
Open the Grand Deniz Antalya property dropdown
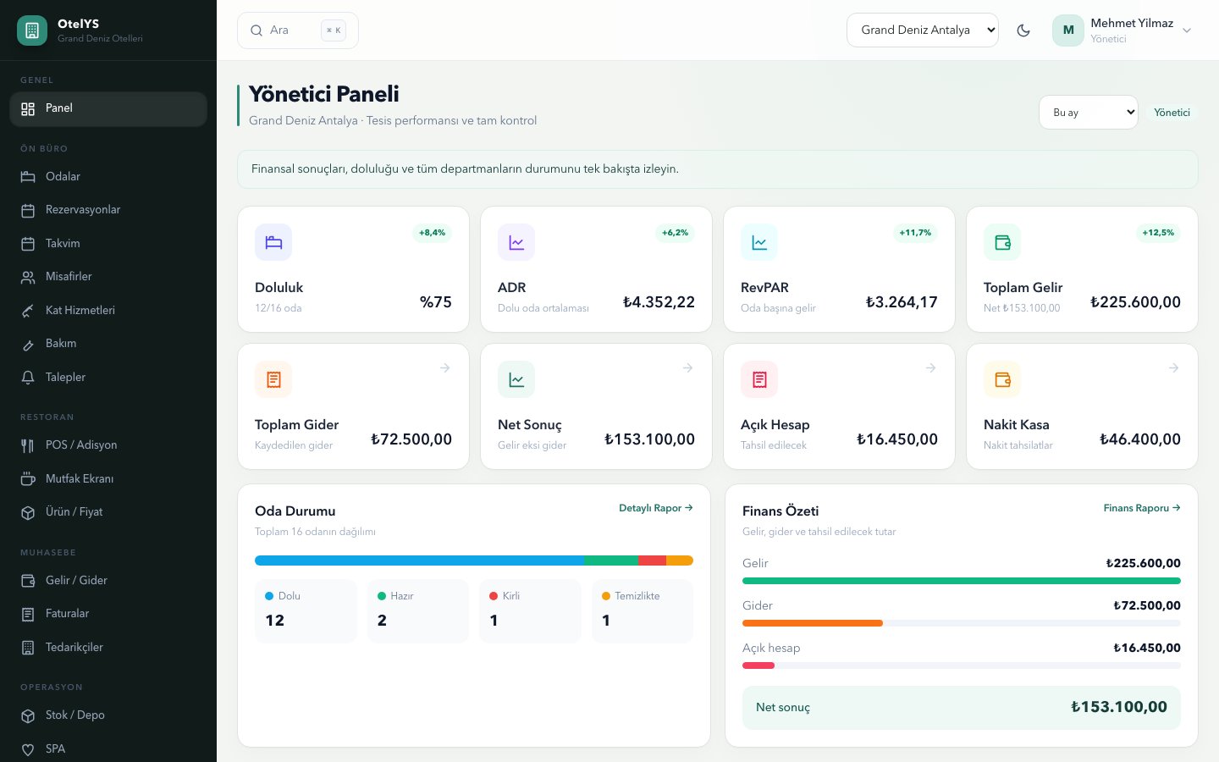click(923, 30)
